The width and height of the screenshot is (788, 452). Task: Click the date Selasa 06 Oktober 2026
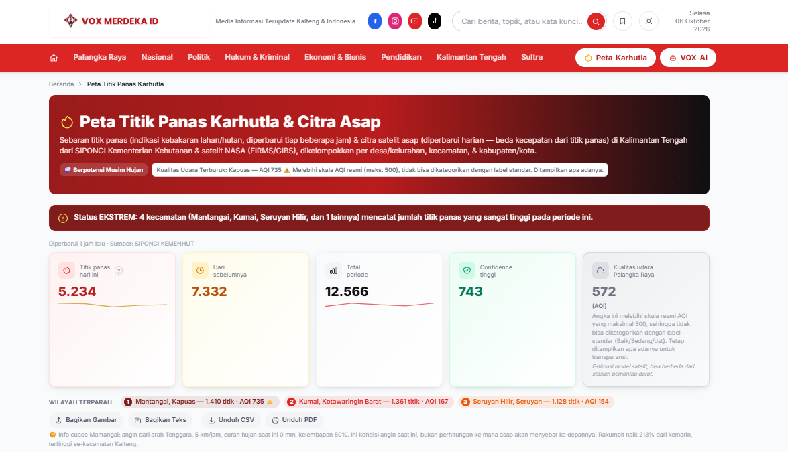pos(692,21)
